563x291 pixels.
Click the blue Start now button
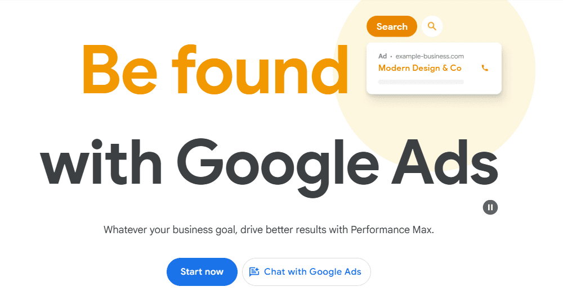202,272
